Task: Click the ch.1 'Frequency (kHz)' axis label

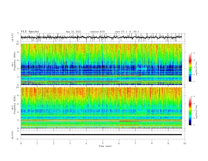Action: 15,61
